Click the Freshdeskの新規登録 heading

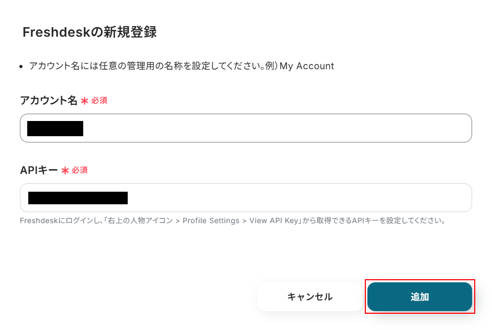90,32
